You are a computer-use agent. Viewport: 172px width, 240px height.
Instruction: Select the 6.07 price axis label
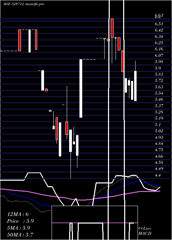tap(159, 56)
